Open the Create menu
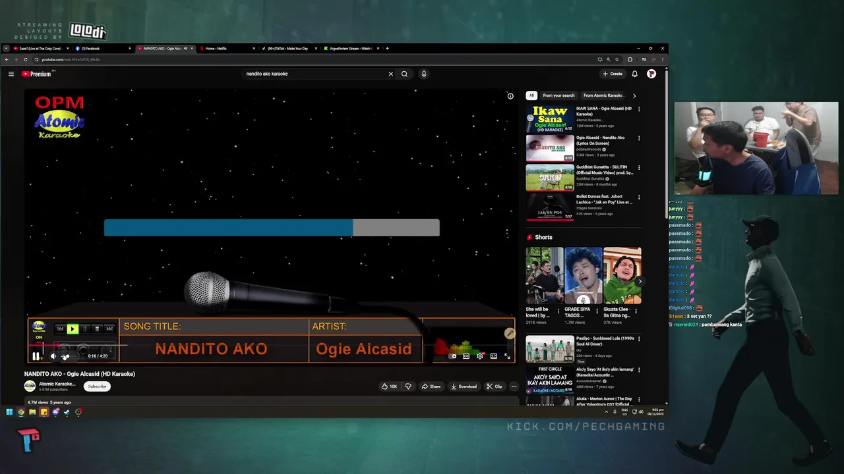This screenshot has height=474, width=844. pyautogui.click(x=613, y=74)
